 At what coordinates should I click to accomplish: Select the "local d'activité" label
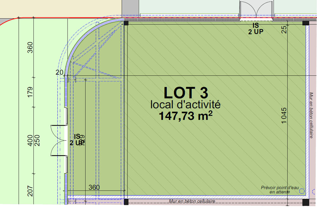[x=185, y=104]
